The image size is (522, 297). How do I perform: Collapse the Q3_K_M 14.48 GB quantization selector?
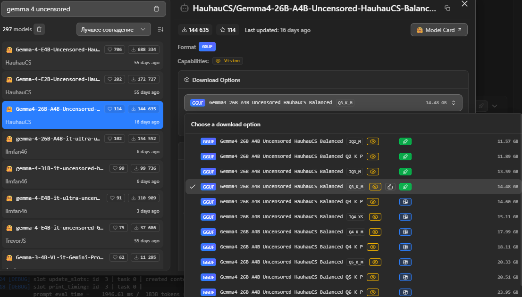[323, 103]
